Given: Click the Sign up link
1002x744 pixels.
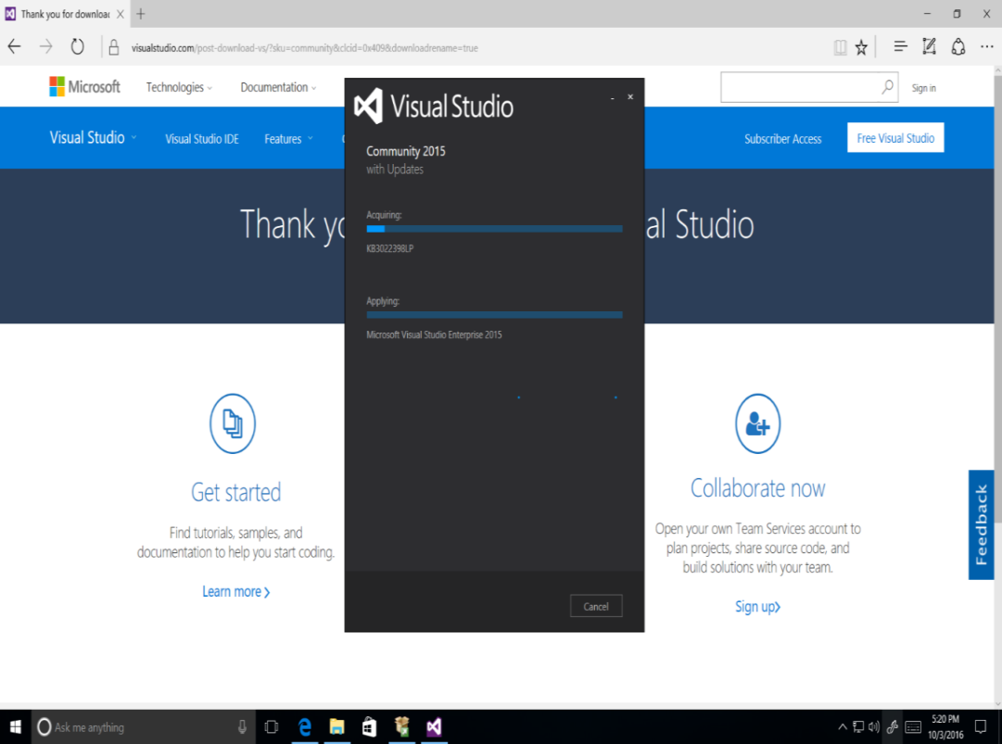Looking at the screenshot, I should (757, 607).
